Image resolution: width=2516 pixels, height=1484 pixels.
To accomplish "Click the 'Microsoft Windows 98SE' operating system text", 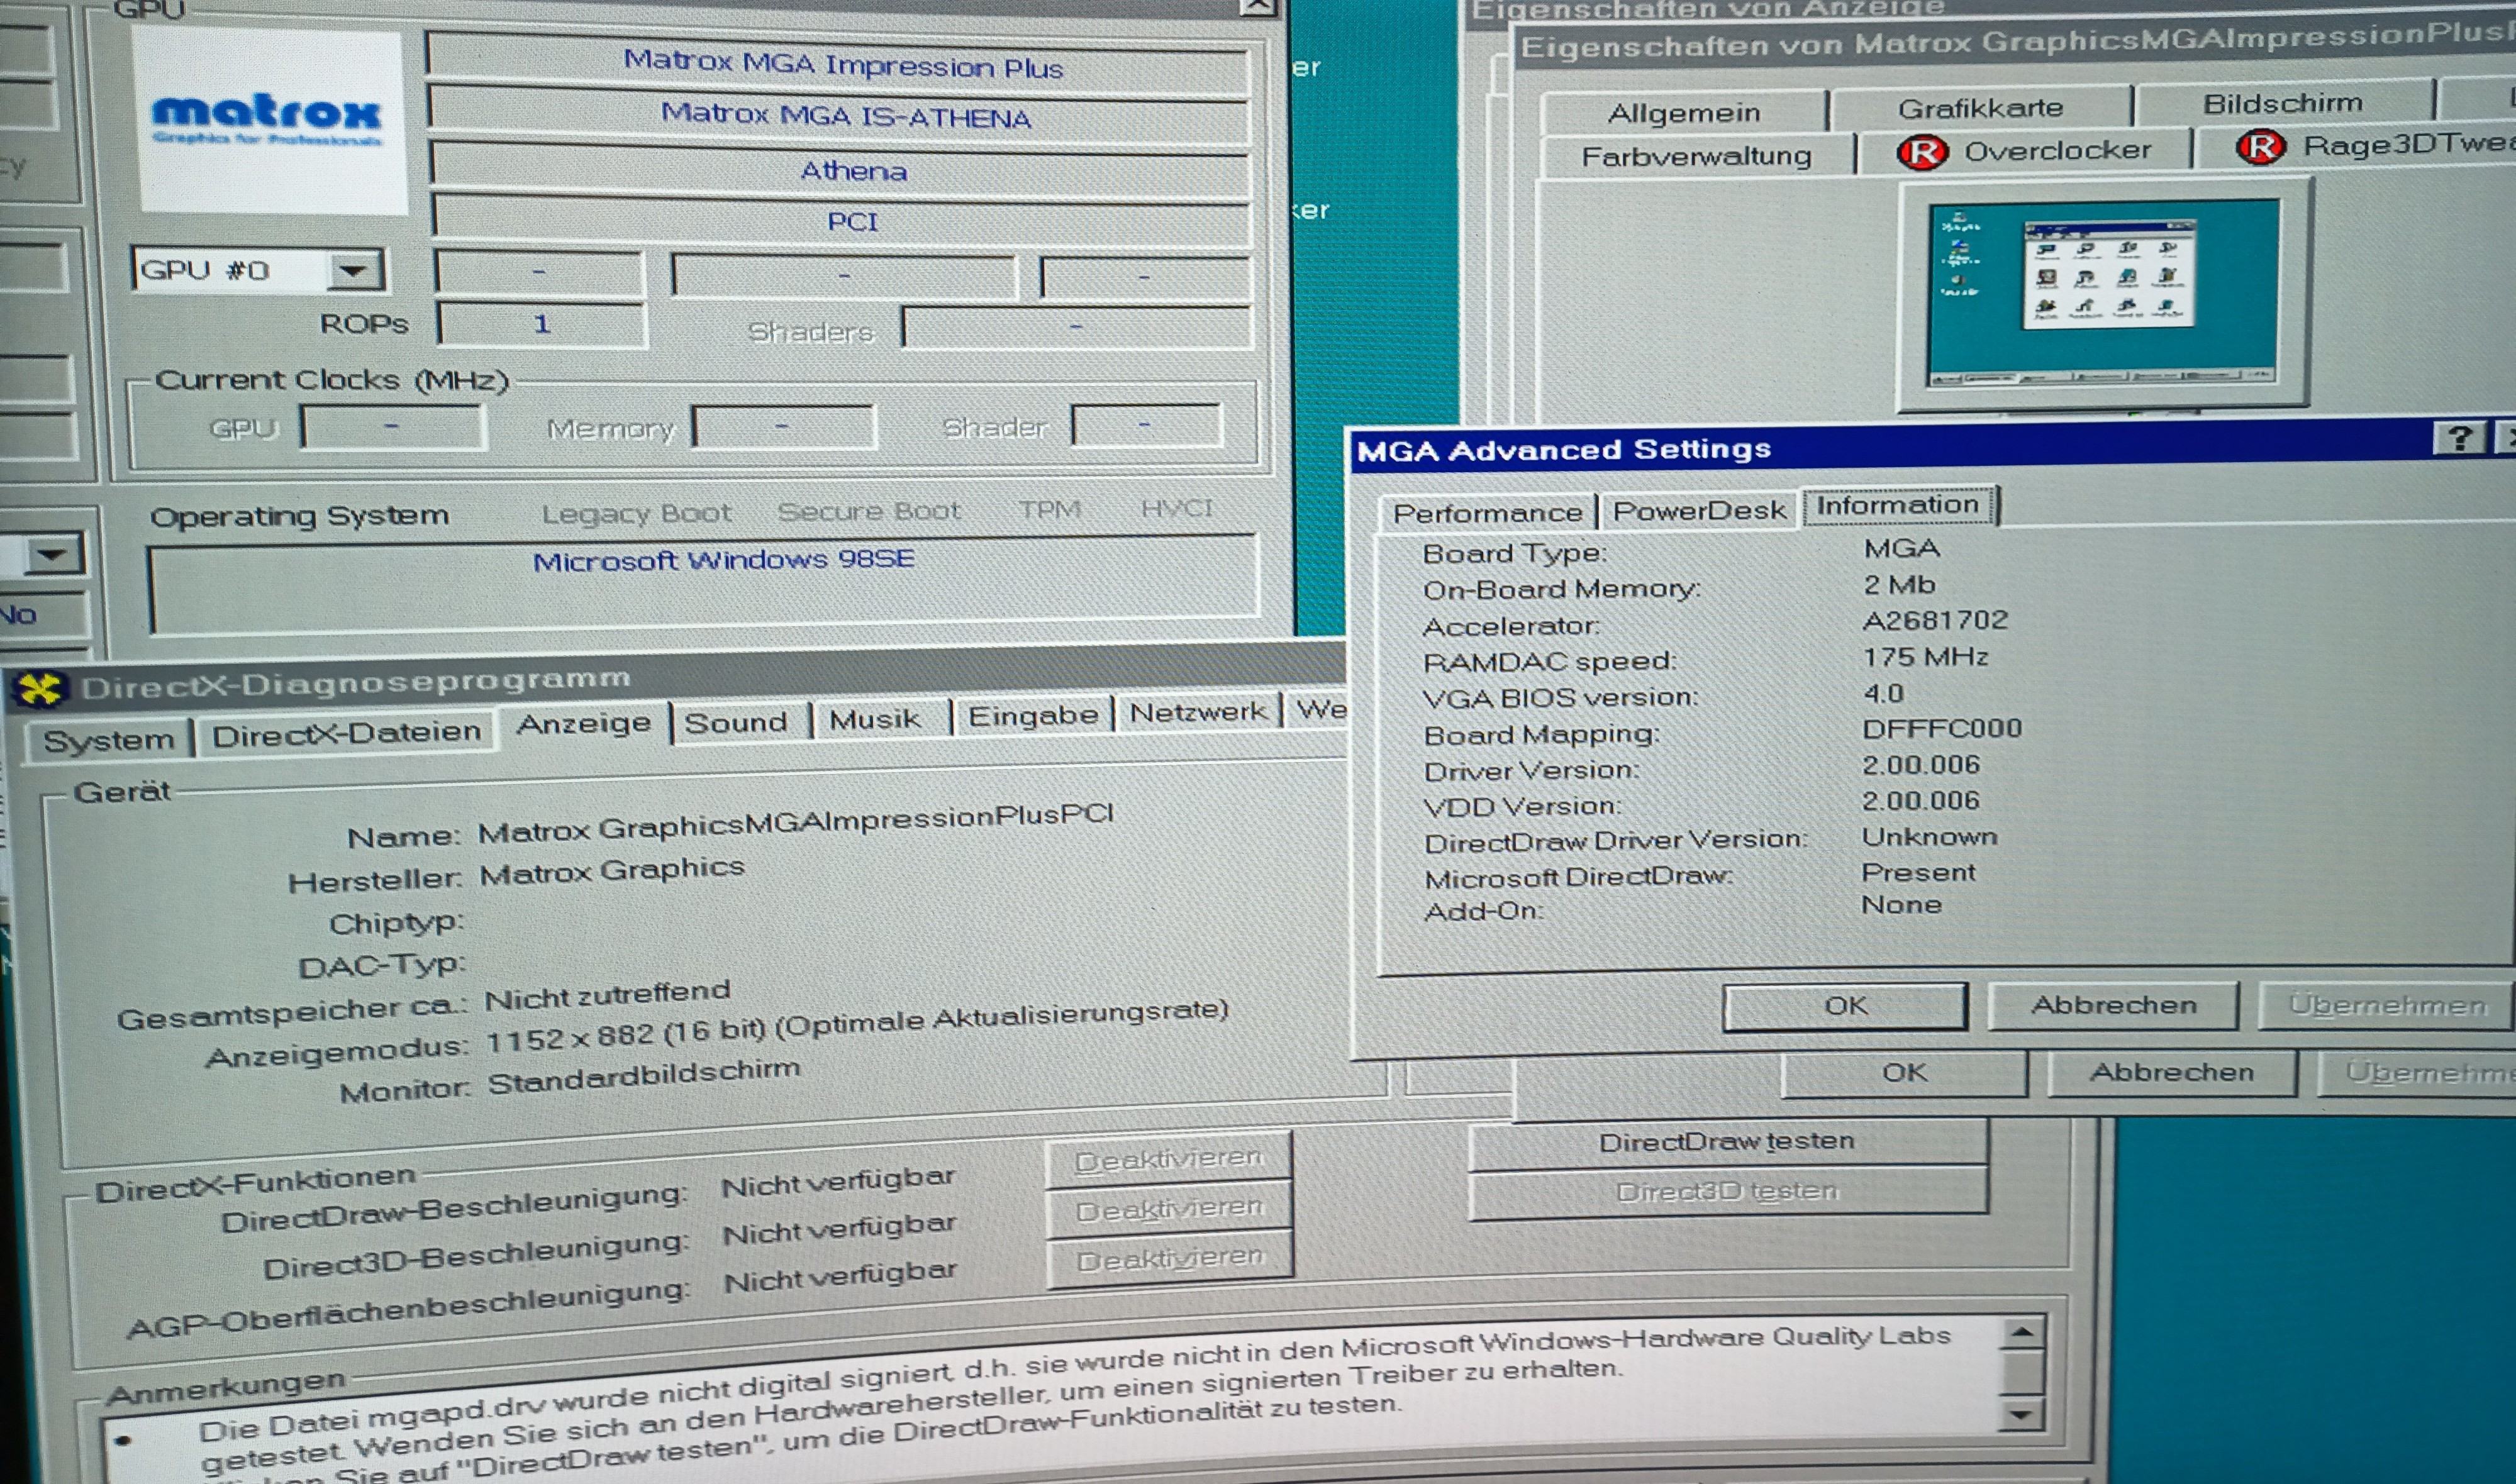I will (x=723, y=560).
